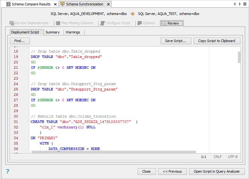Collapse the CREATE TABLE code block
Screen dimensions: 249x179
(x=29, y=122)
